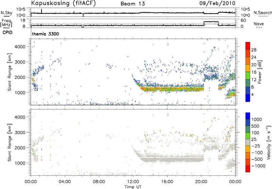Click the noise spike near 01:00 in N.Sky plot
Image resolution: width=272 pixels, height=189 pixels.
coord(41,11)
